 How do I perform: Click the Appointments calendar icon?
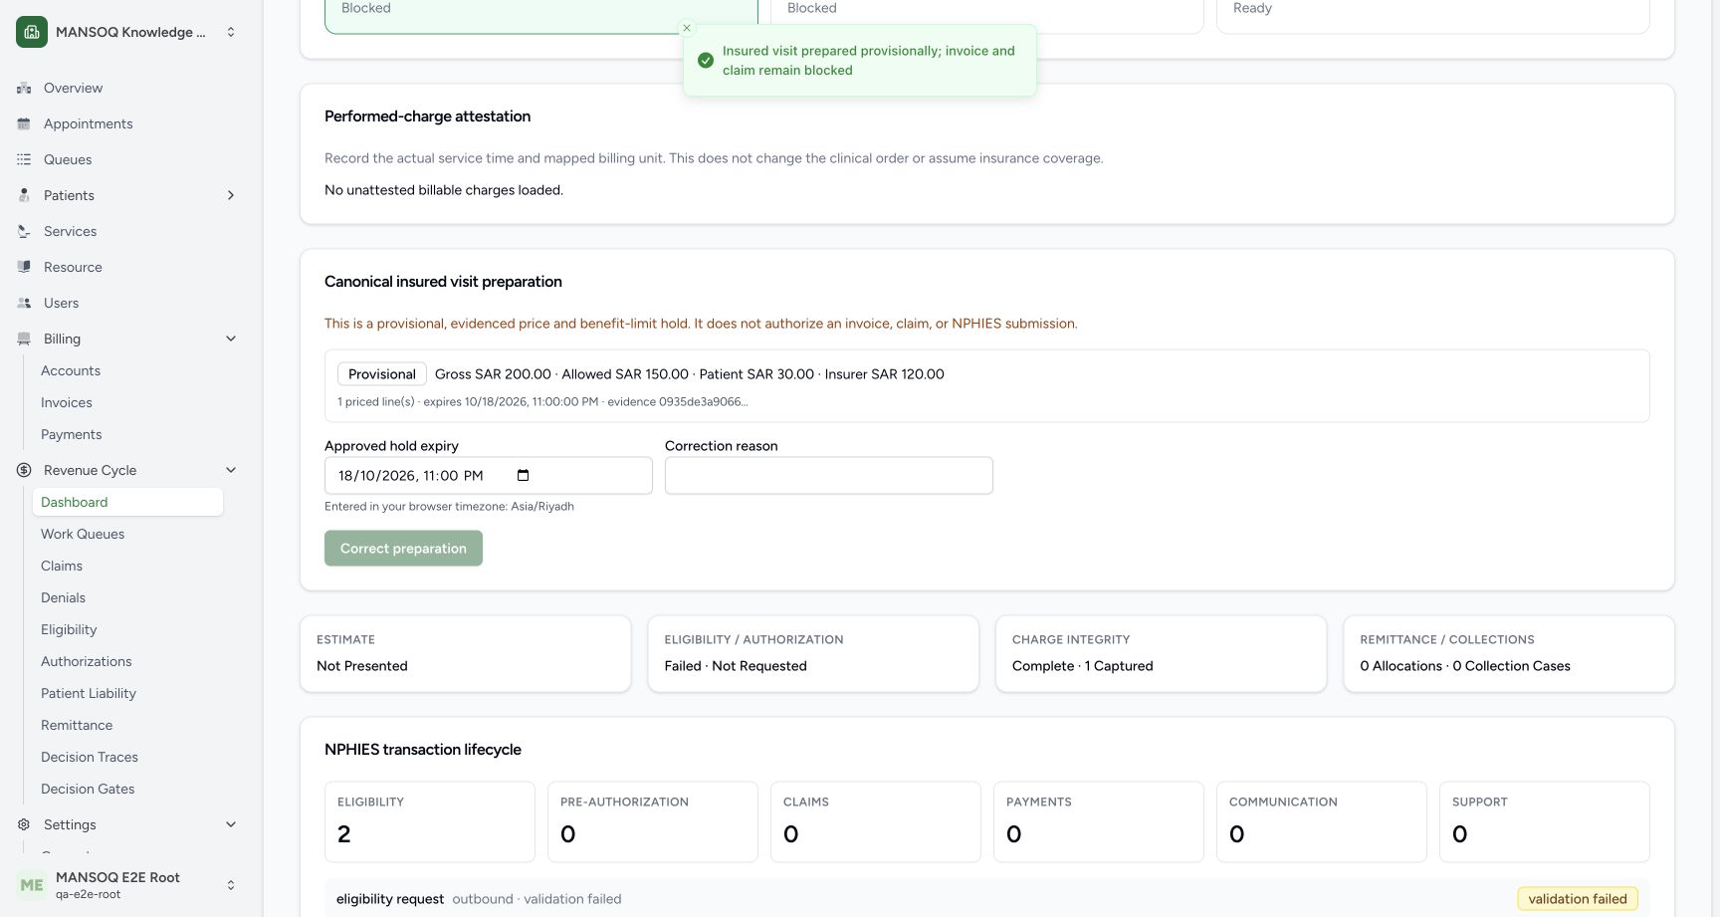click(24, 123)
